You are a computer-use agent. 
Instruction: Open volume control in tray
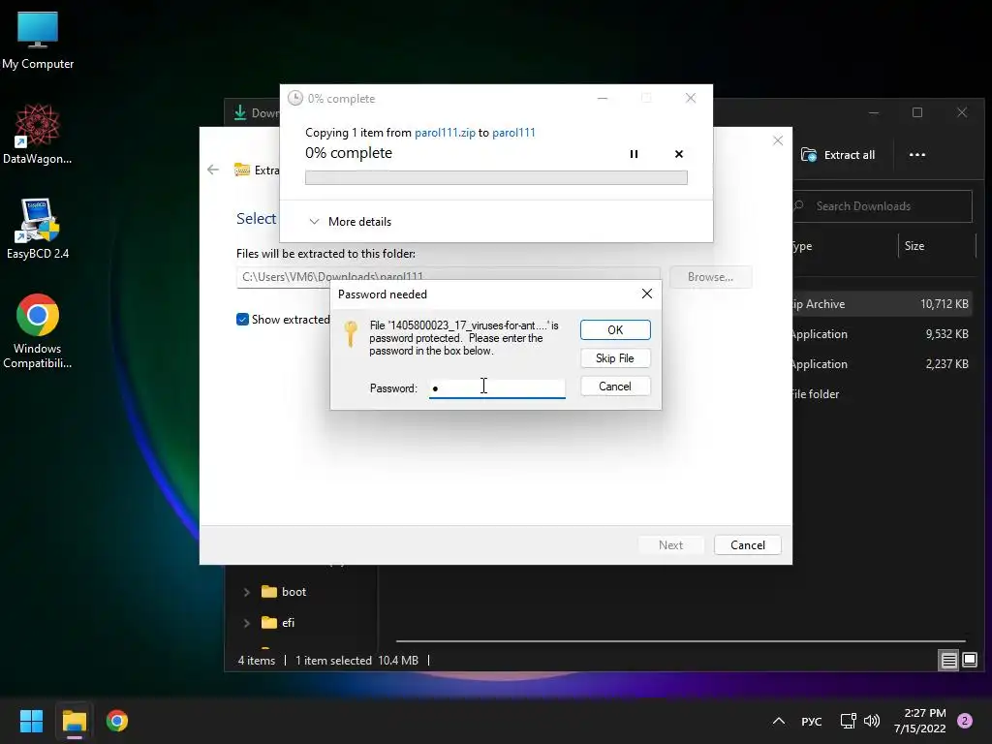point(872,721)
